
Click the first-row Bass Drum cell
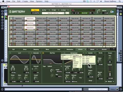(19, 19)
